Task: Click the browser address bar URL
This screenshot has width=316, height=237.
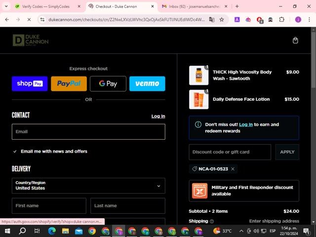Action: click(126, 20)
